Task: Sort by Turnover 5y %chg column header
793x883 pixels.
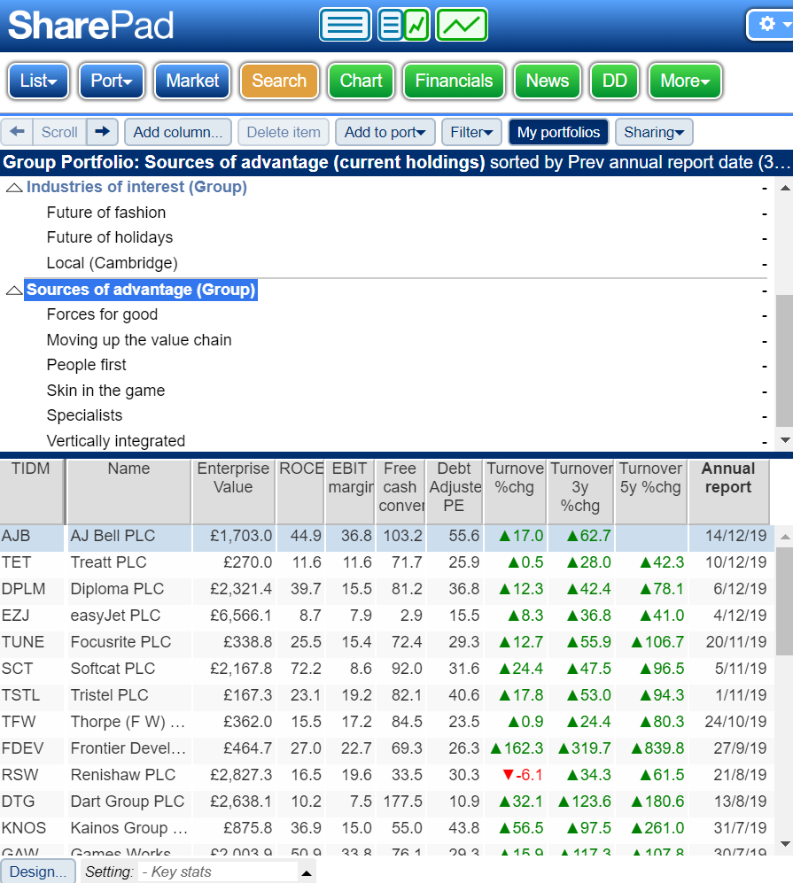Action: pos(651,492)
